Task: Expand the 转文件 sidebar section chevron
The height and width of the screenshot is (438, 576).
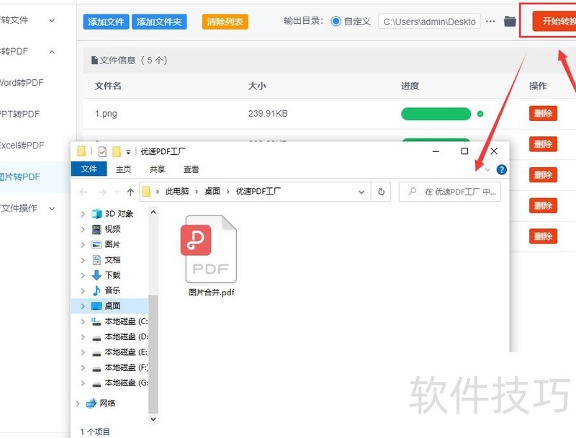Action: (x=52, y=20)
